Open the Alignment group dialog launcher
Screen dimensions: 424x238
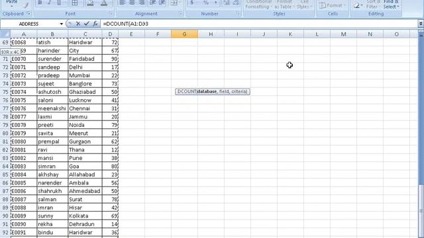[181, 13]
